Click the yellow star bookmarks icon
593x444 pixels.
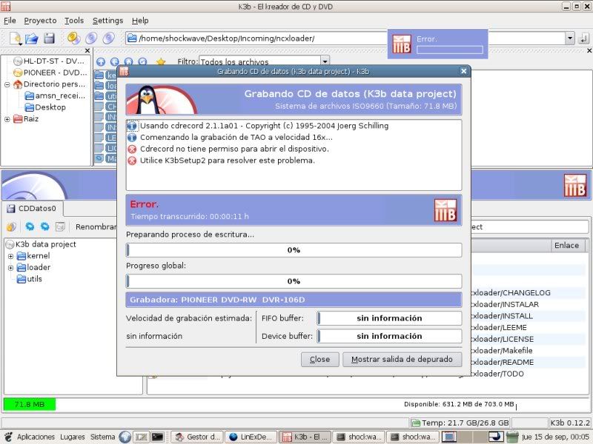click(x=161, y=61)
